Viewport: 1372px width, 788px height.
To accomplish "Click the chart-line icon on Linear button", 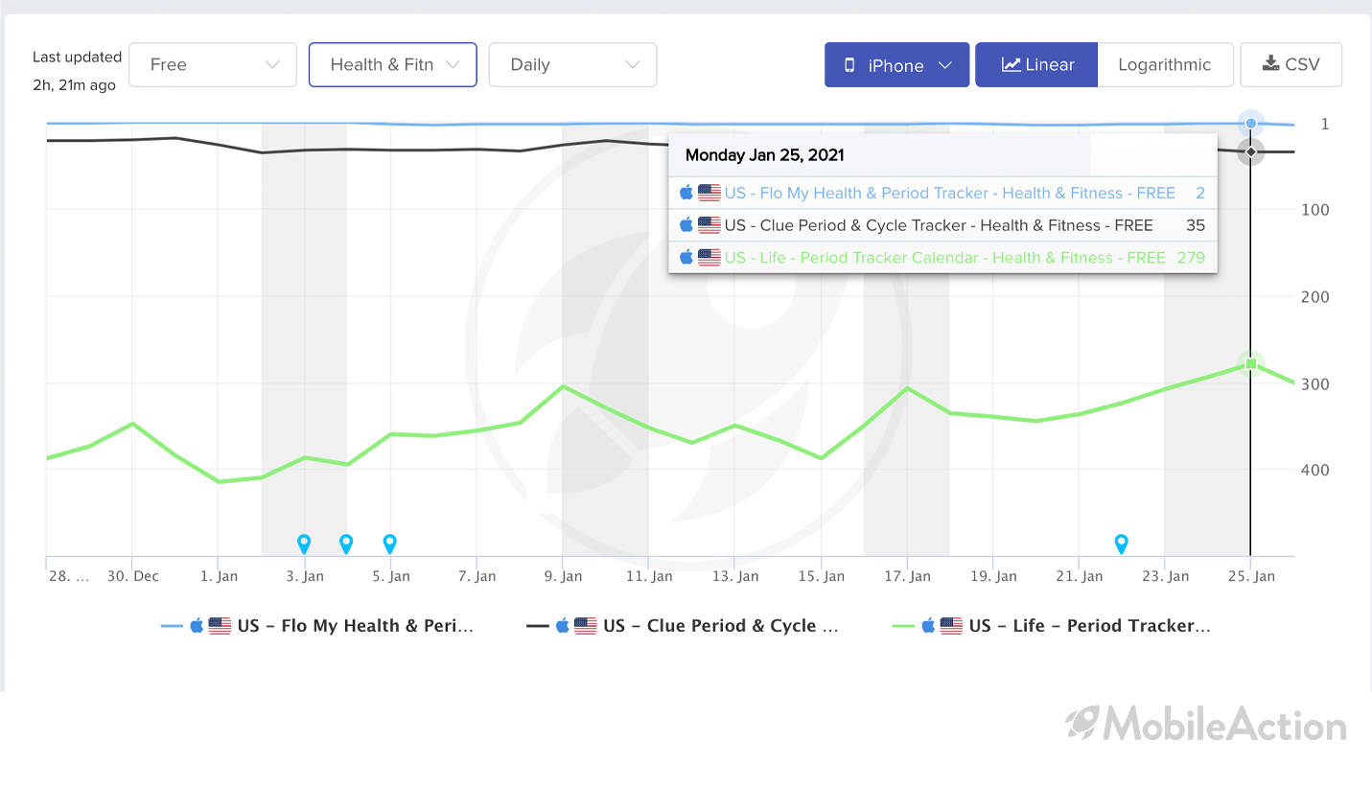I will tap(1011, 64).
